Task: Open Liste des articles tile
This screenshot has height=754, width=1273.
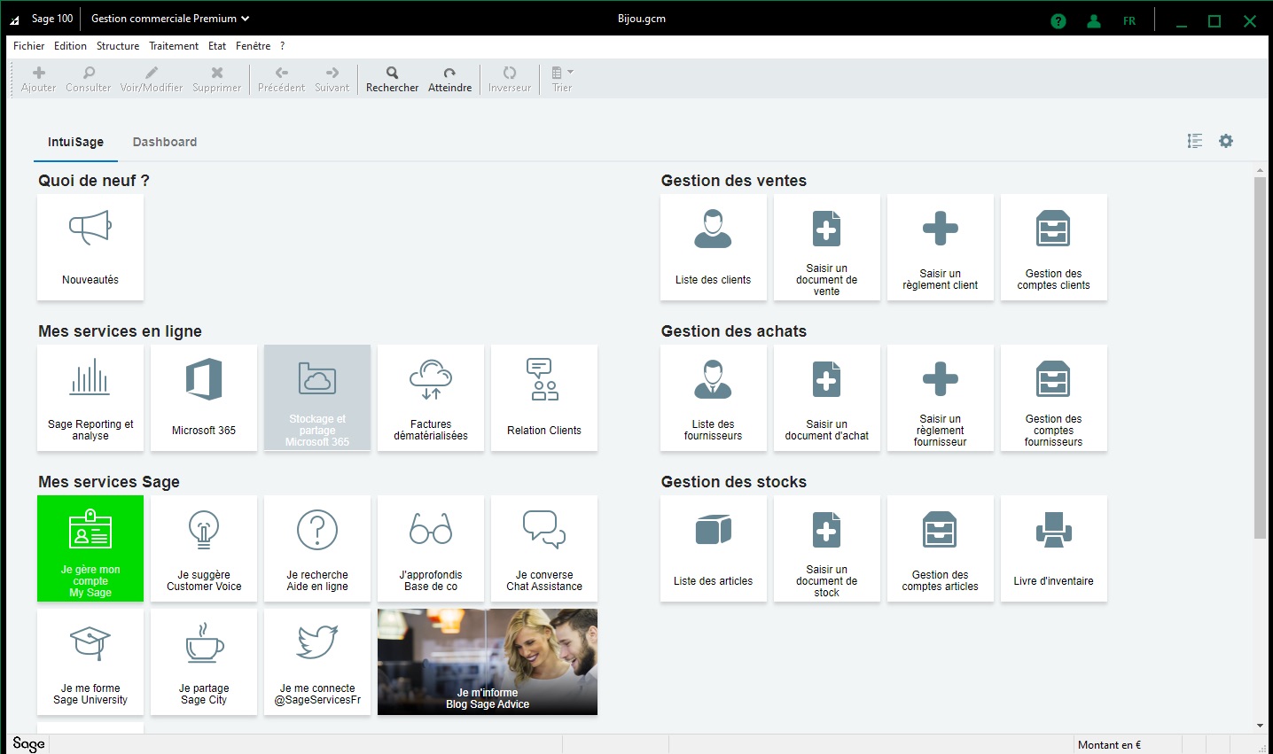Action: [x=713, y=548]
